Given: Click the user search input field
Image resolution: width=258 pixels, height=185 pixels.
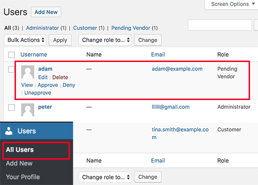Looking at the screenshot, I should (220, 25).
